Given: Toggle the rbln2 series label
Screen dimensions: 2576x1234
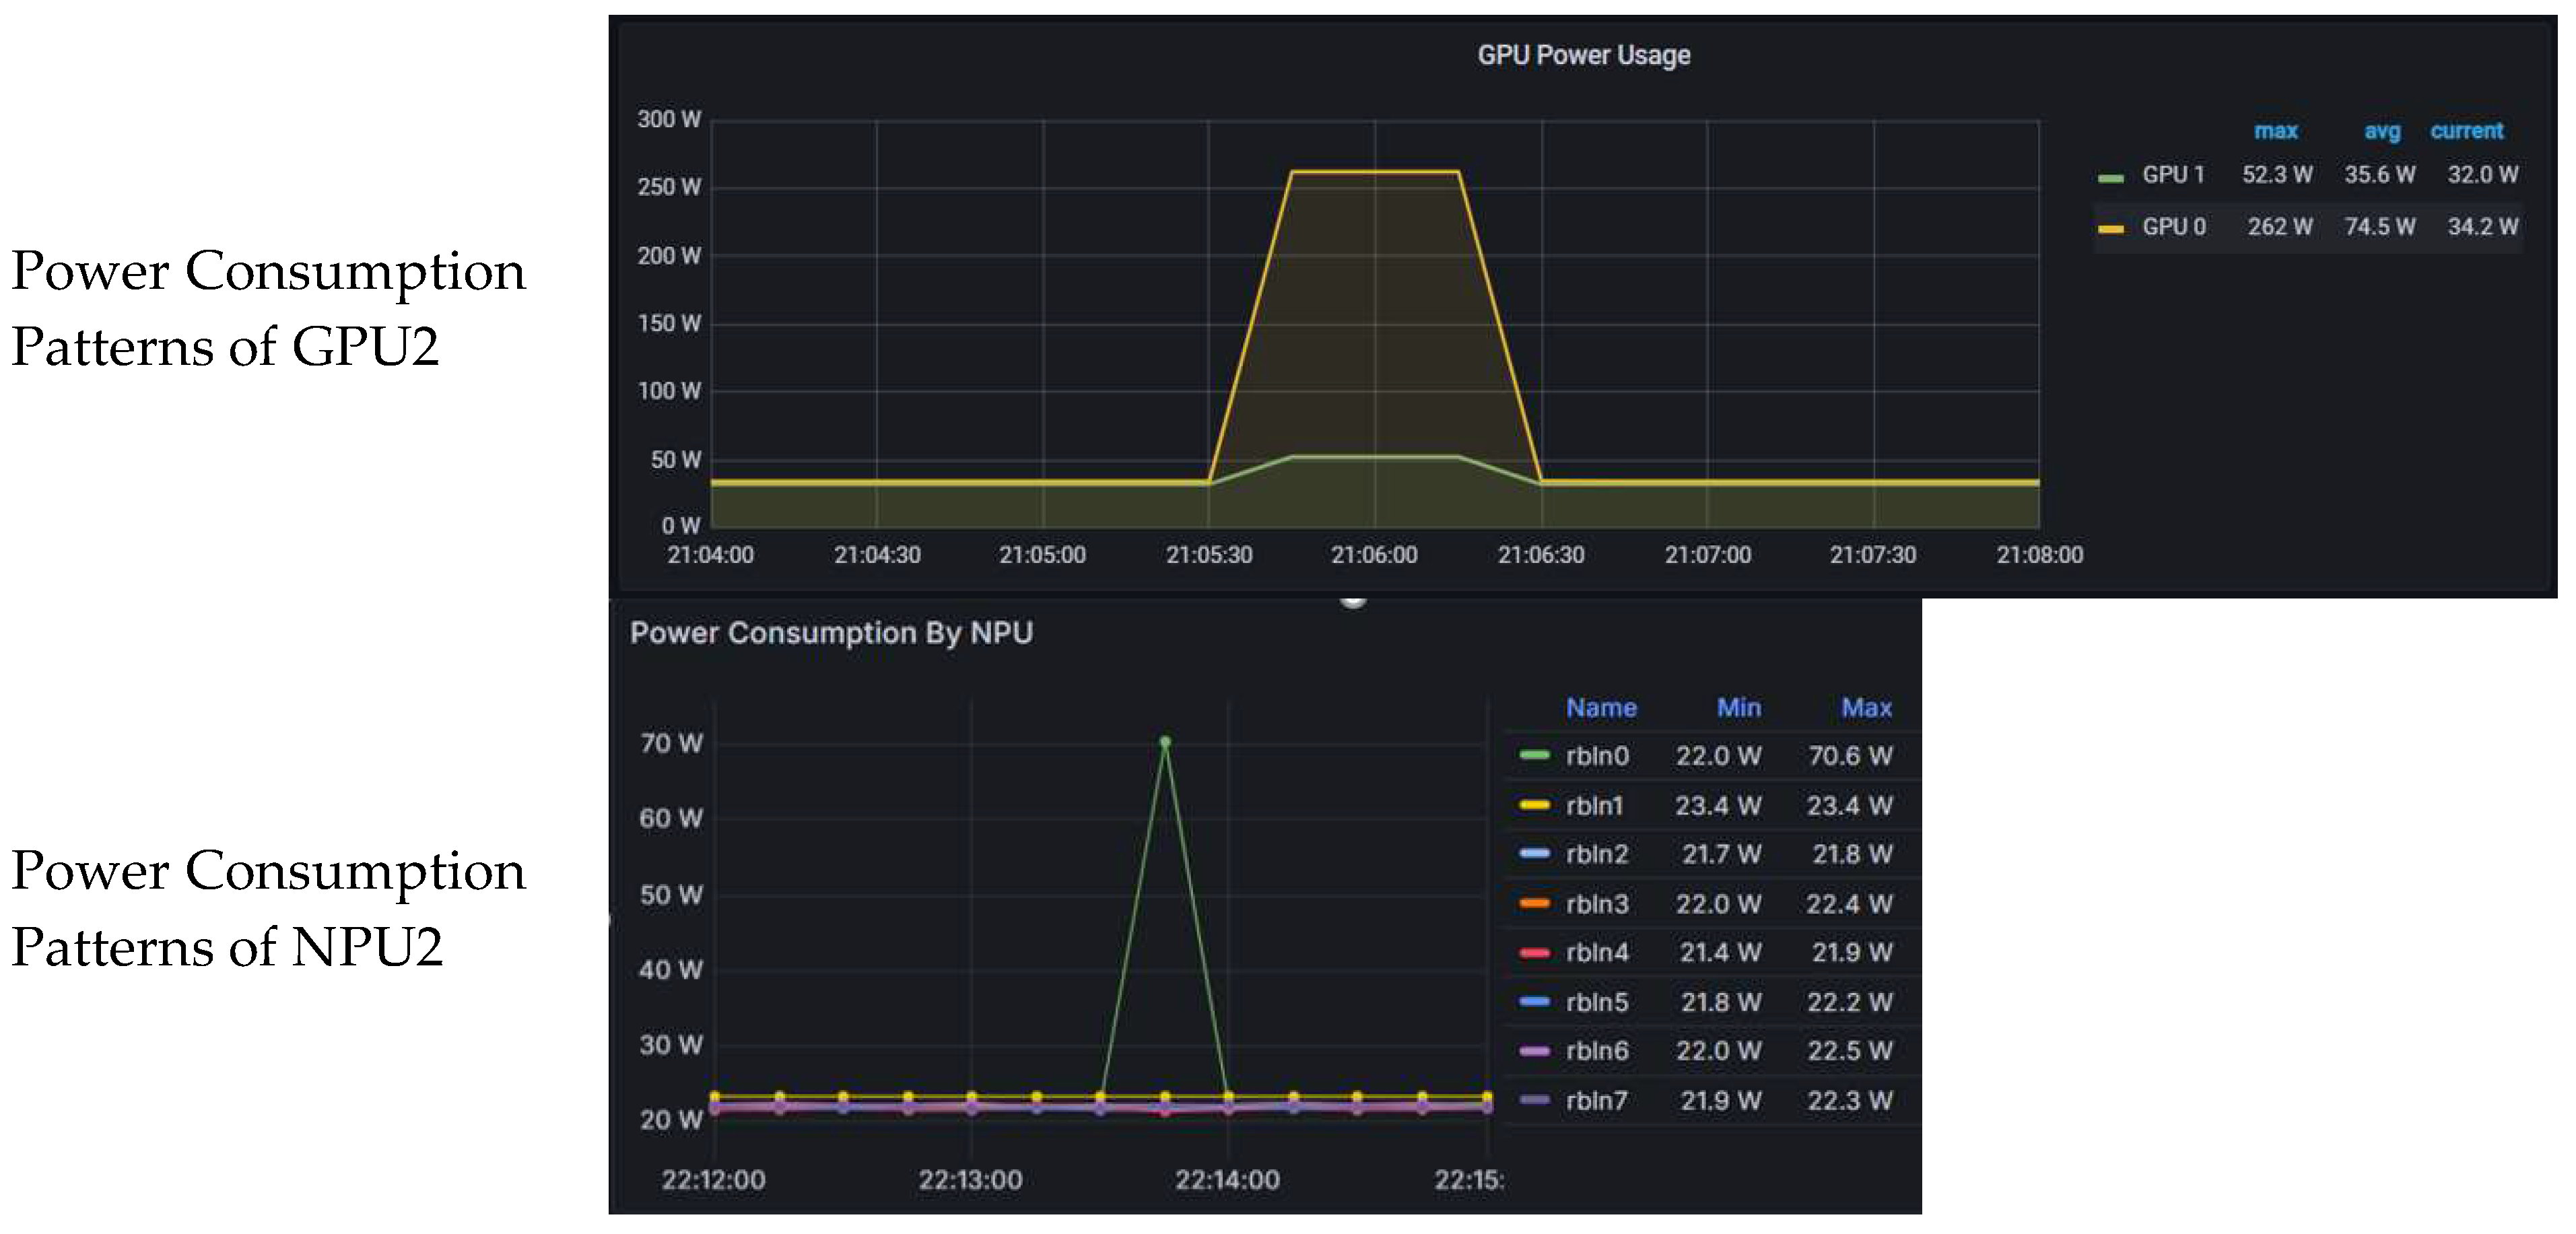Looking at the screenshot, I should pos(1597,854).
